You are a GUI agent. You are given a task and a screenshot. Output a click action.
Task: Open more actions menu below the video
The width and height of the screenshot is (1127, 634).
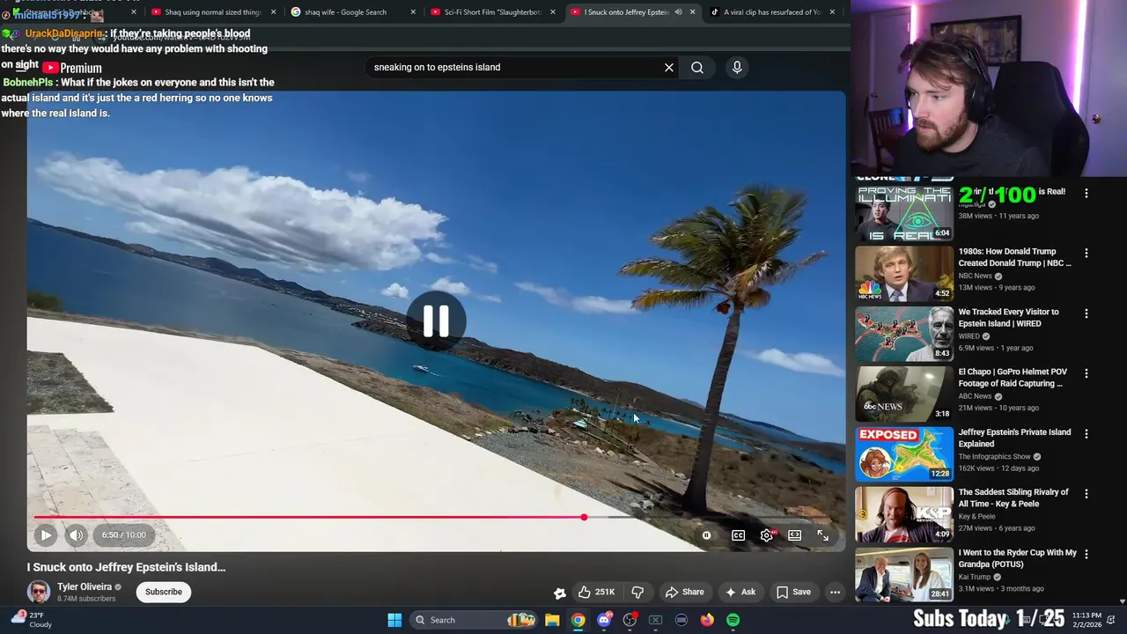835,592
